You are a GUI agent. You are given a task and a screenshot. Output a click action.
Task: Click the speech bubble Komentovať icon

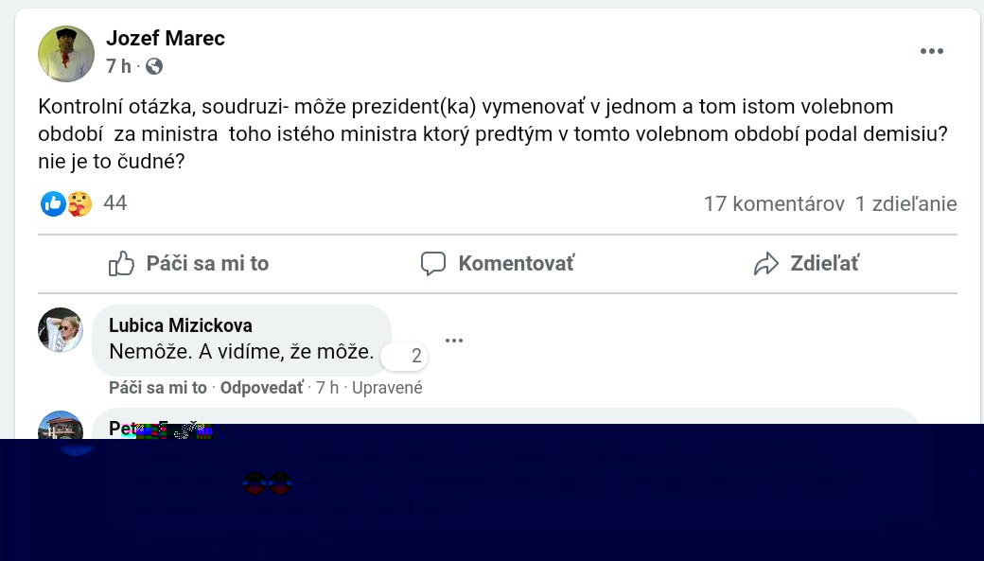coord(433,264)
